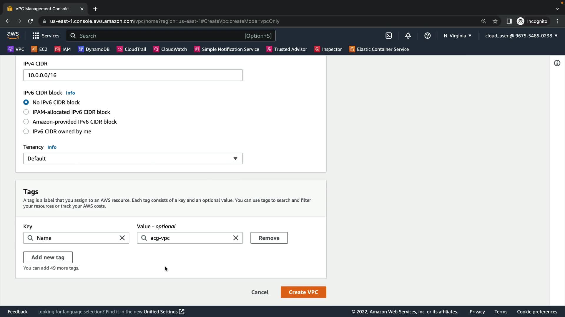
Task: Open the N. Virginia region selector
Action: [x=457, y=36]
